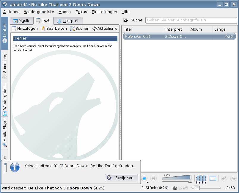Image resolution: width=239 pixels, height=193 pixels.
Task: Click the 'Wird gespielt' status bar text
Action: [x=53, y=188]
